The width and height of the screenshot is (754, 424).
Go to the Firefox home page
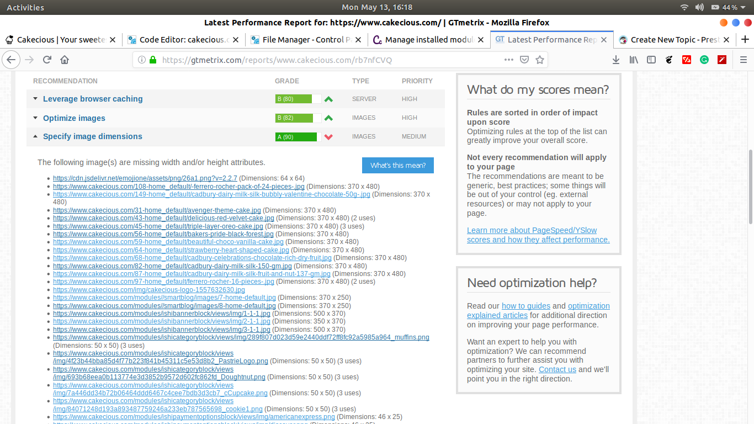[65, 60]
